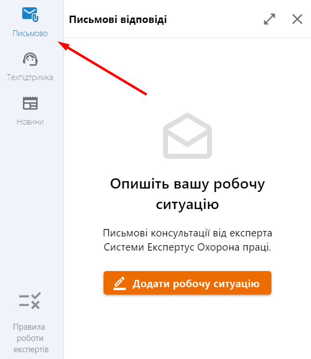
Task: Switch to the Техпідтримка section label
Action: (x=30, y=77)
